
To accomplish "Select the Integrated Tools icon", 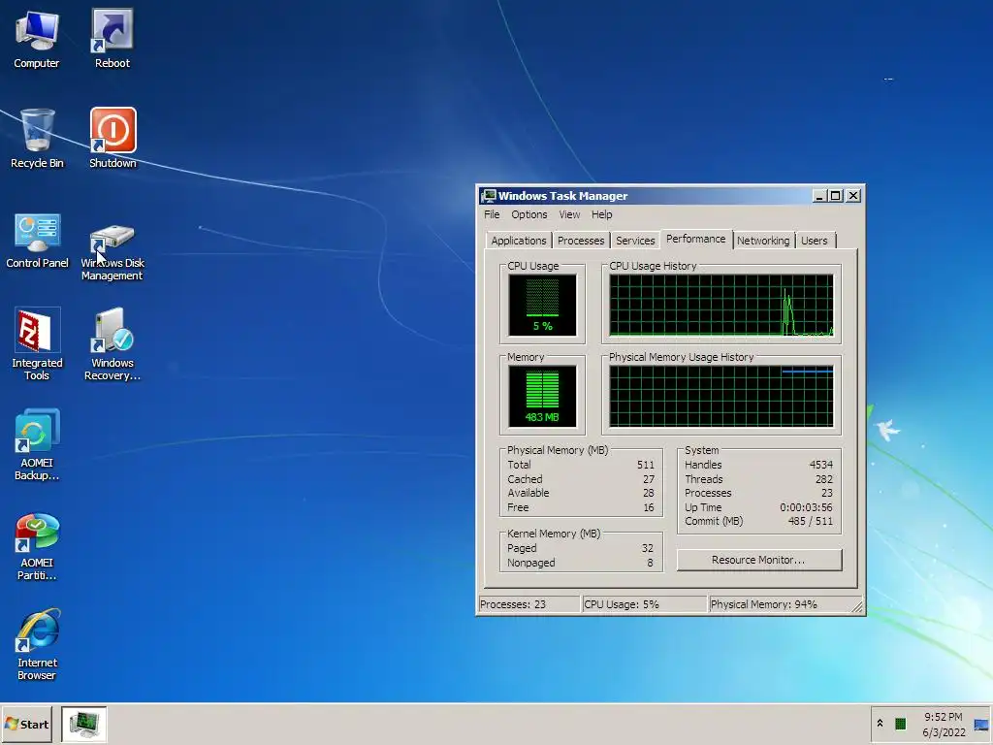I will 37,344.
